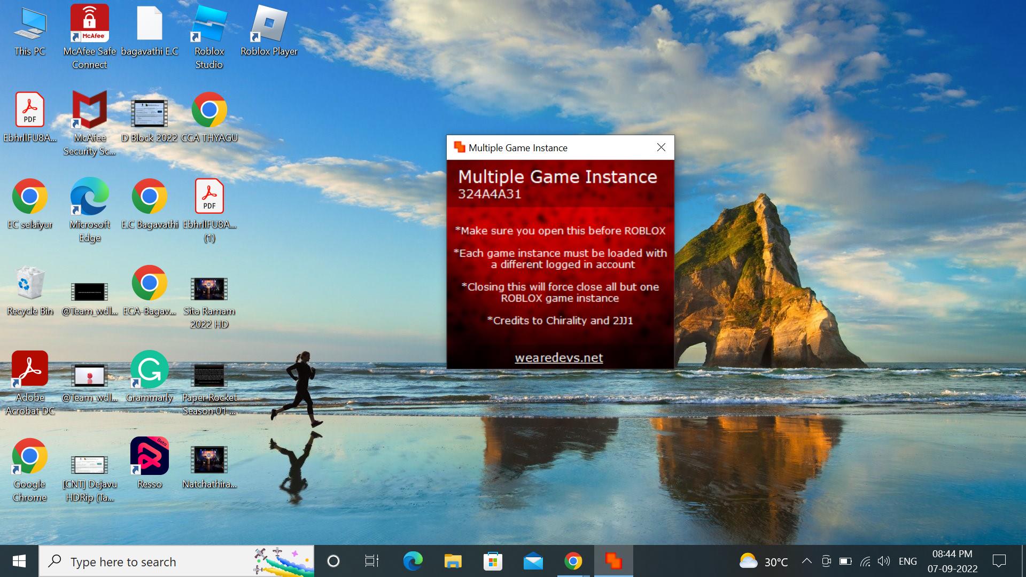Open Cortana from the taskbar
The image size is (1026, 577).
pyautogui.click(x=333, y=561)
